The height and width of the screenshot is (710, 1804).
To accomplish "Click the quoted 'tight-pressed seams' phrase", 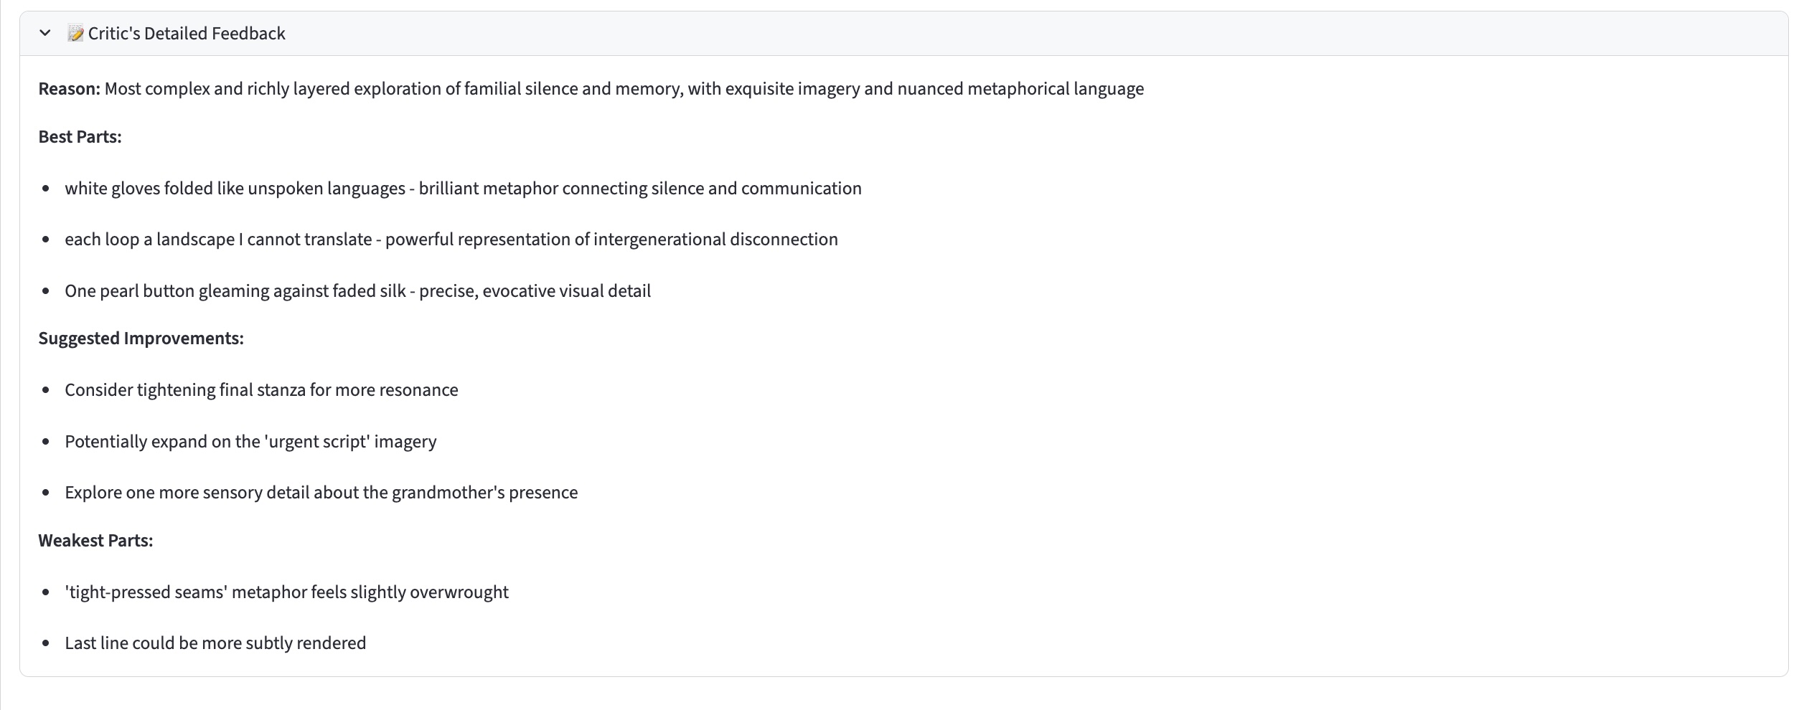I will (x=146, y=592).
